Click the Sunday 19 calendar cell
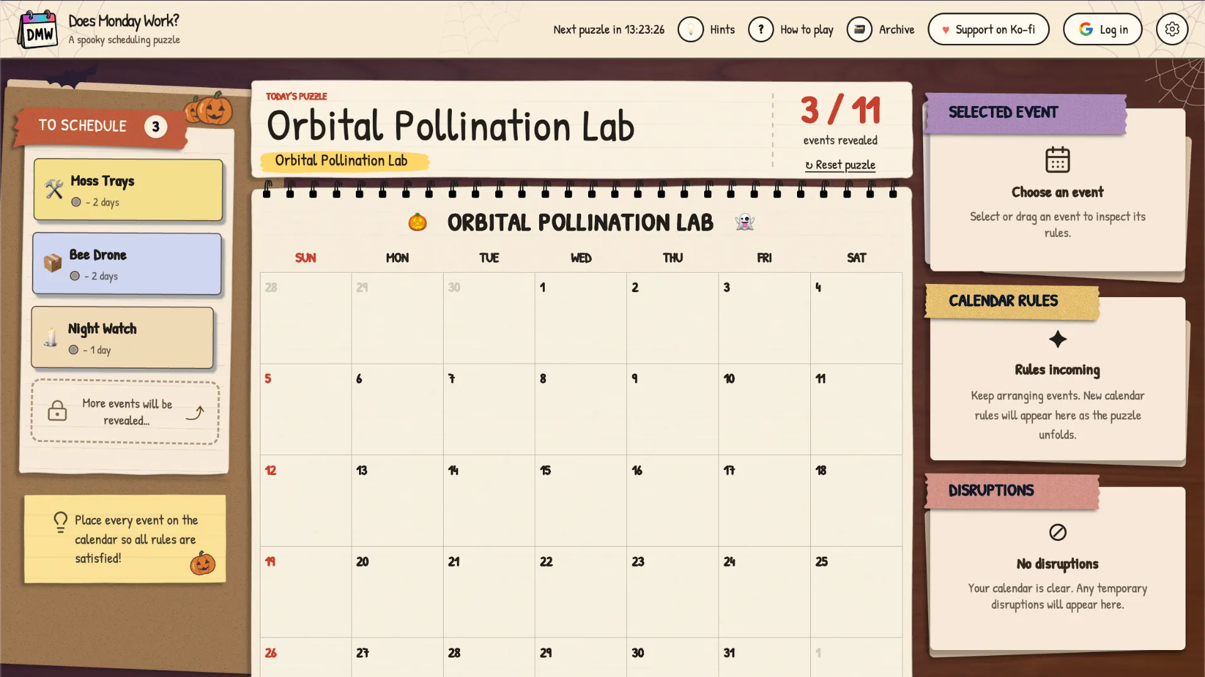This screenshot has width=1205, height=677. [x=306, y=592]
